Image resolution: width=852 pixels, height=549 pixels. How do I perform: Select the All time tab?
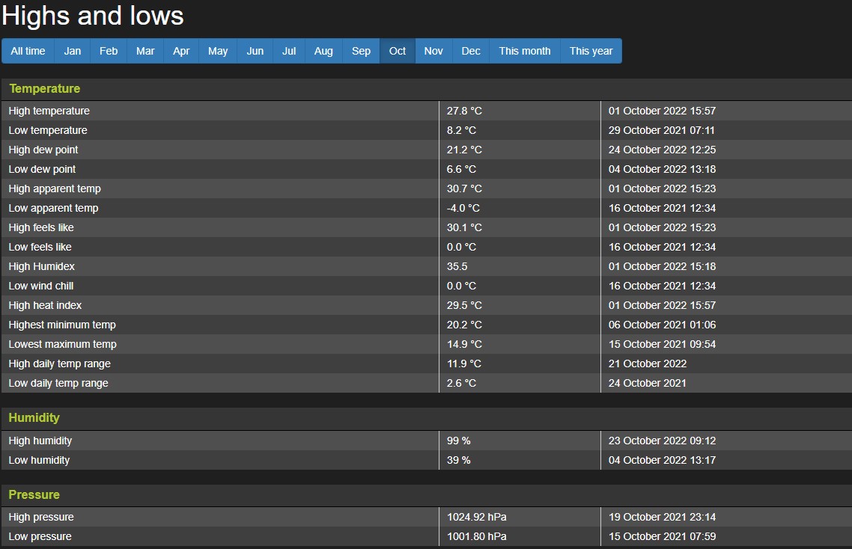28,51
